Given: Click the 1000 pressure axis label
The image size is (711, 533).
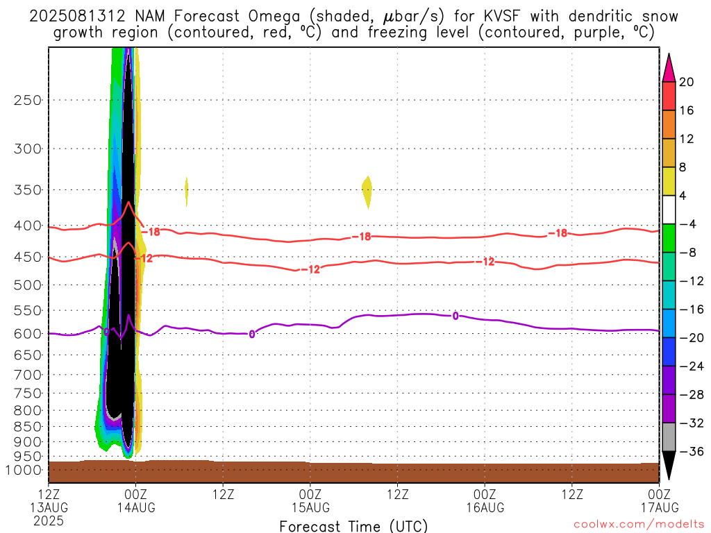Looking at the screenshot, I should click(x=24, y=471).
